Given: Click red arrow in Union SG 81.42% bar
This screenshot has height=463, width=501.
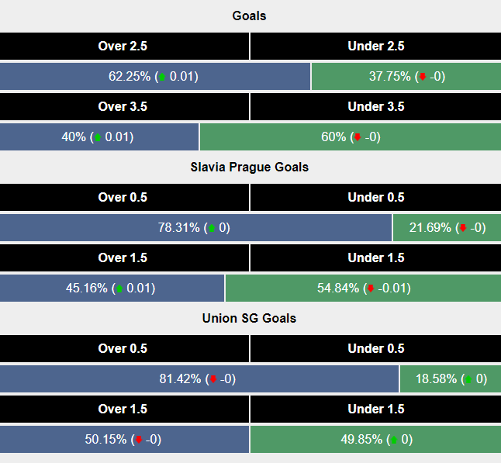Looking at the screenshot, I should 212,379.
